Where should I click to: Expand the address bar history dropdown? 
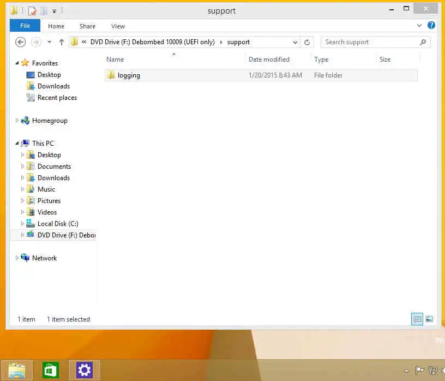click(x=295, y=42)
